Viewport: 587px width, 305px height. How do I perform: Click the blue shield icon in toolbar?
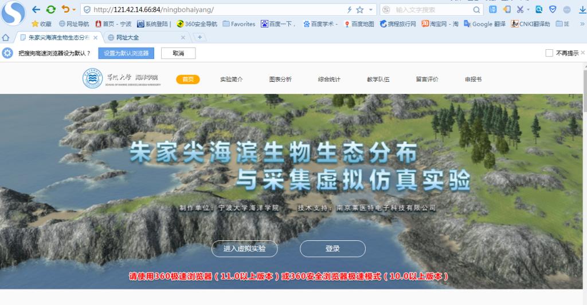(553, 9)
